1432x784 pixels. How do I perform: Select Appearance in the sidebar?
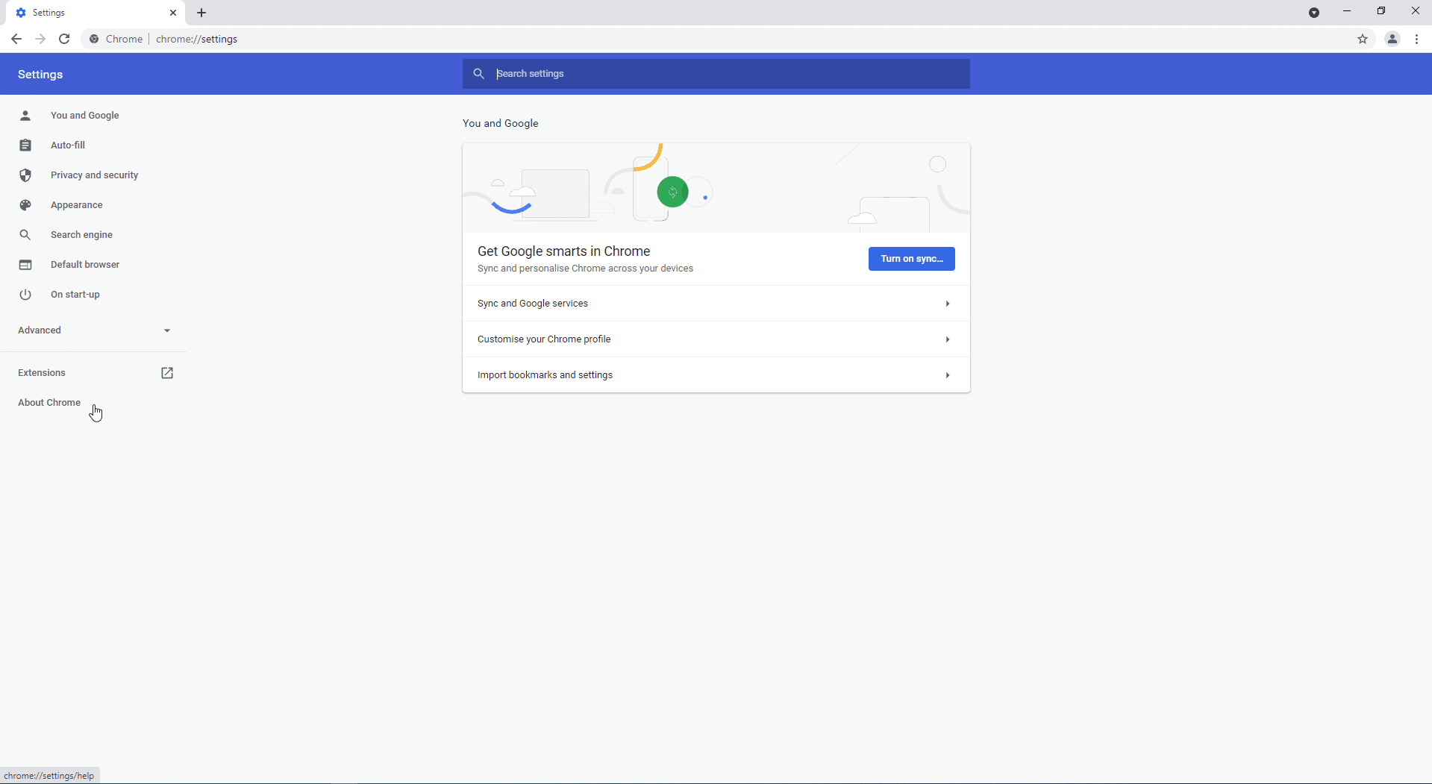tap(76, 205)
